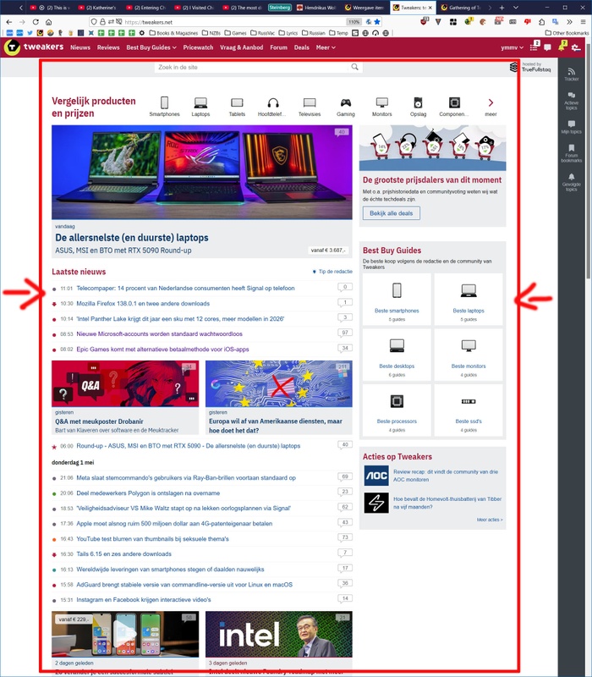Screen dimensions: 592x677
Task: Expand the Best Buy Guides menu
Action: 151,47
